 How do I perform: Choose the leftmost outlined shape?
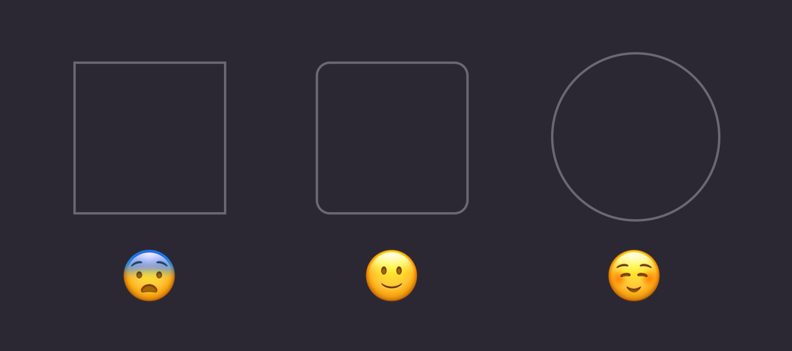coord(149,138)
